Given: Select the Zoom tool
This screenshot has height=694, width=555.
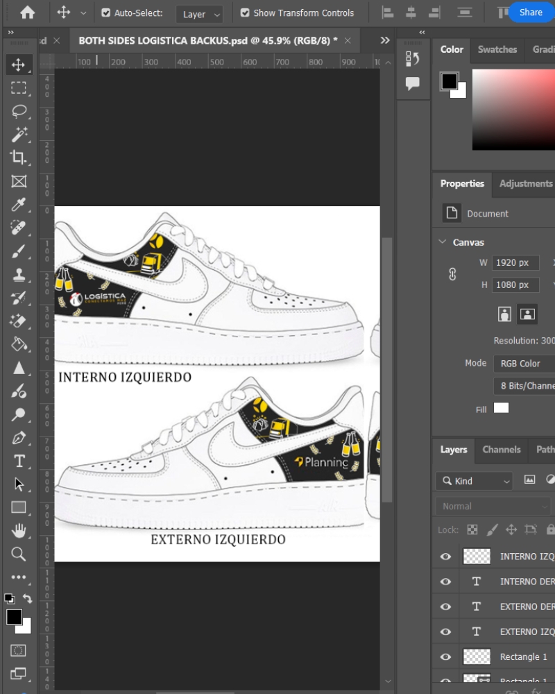Looking at the screenshot, I should click(19, 554).
